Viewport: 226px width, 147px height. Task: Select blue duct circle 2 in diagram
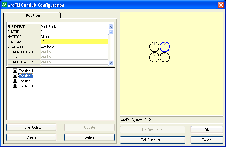click(x=165, y=47)
